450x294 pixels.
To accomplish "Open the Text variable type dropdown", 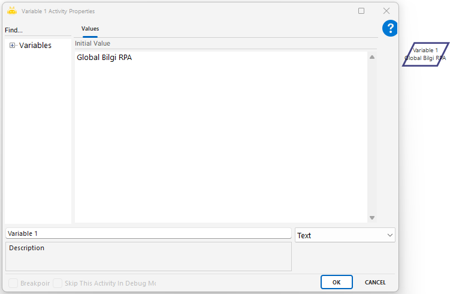I will coord(345,235).
